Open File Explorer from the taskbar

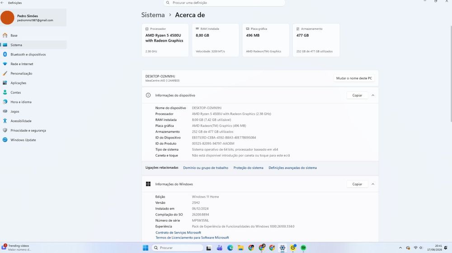[x=240, y=248]
